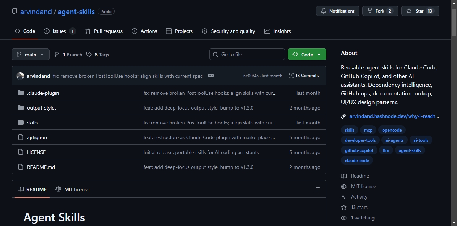457x226 pixels.
Task: Expand commit message ellipsis details
Action: (211, 76)
